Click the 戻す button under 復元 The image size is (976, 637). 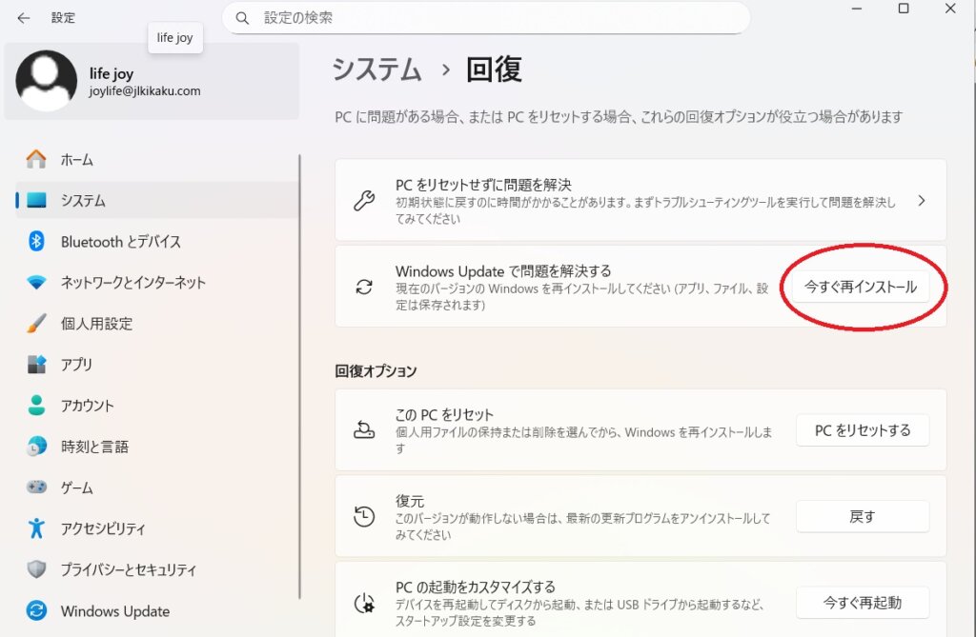click(862, 517)
